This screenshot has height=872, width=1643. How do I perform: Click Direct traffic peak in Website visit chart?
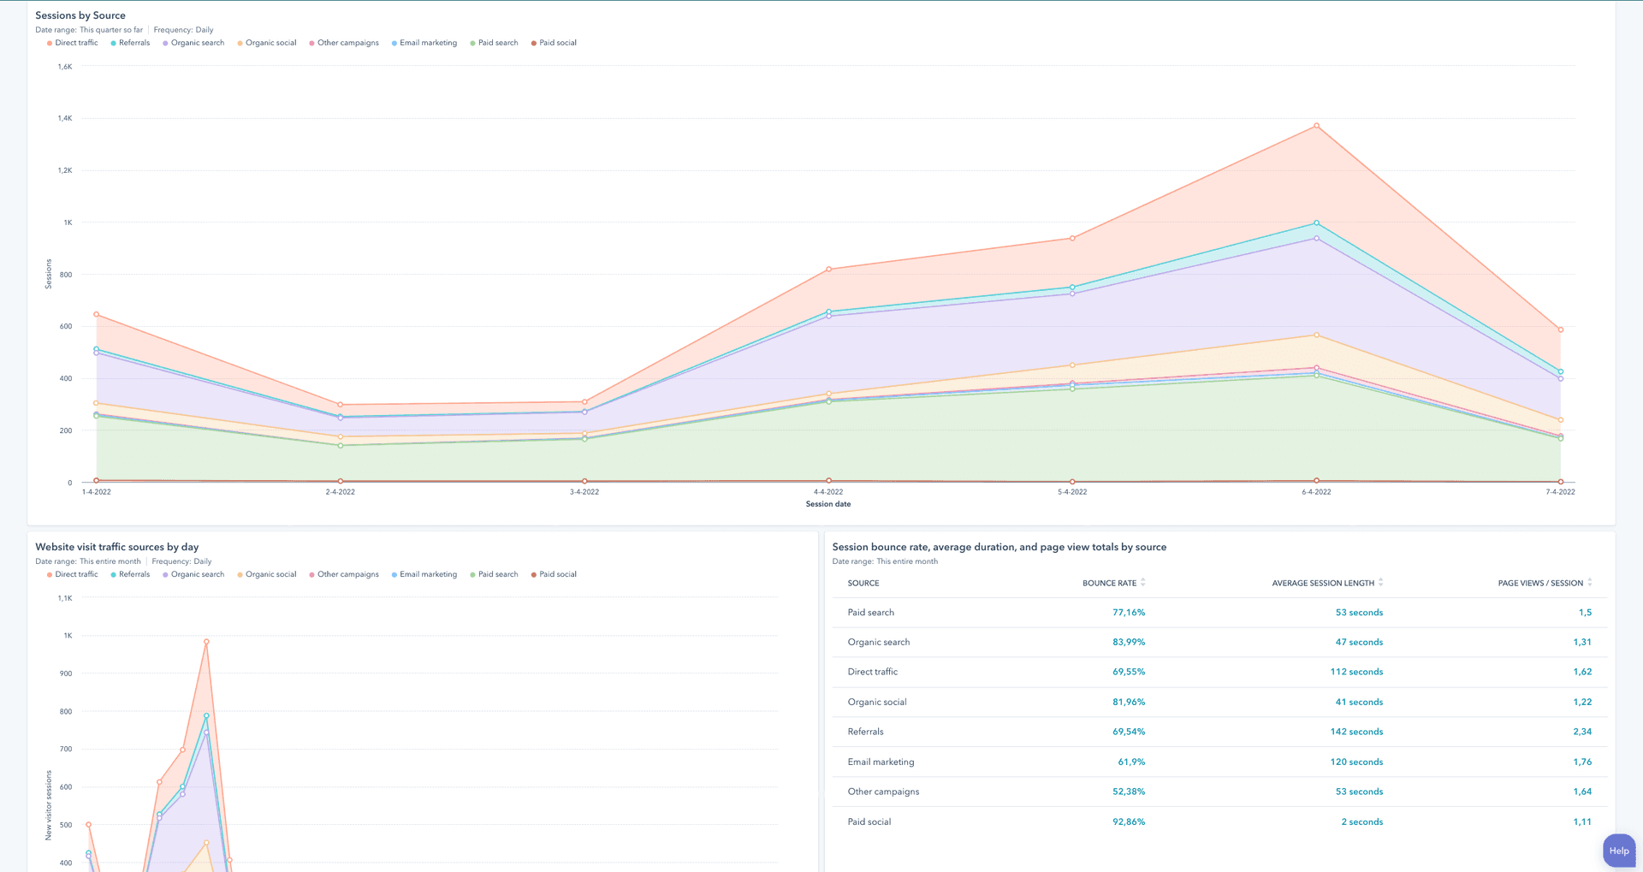pyautogui.click(x=206, y=642)
